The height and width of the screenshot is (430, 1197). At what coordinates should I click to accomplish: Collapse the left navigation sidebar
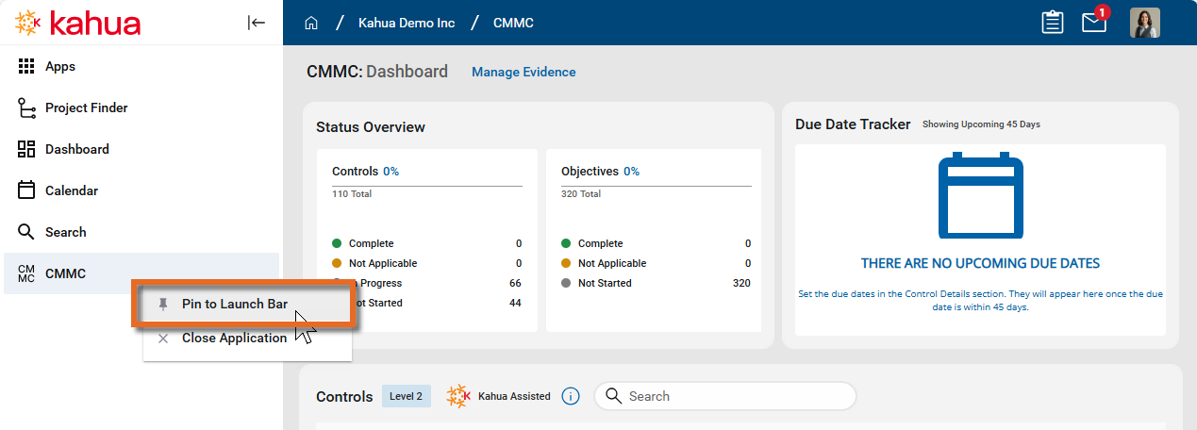tap(257, 23)
